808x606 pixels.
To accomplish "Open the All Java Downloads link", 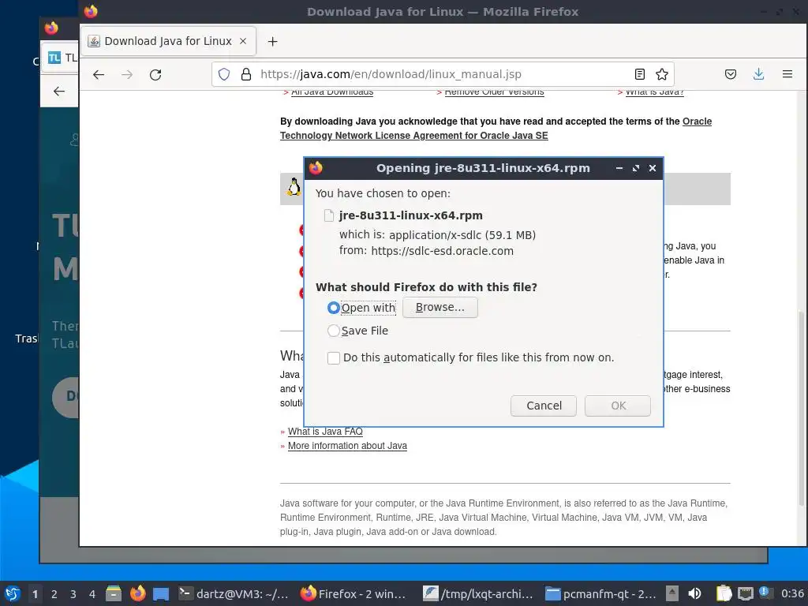I will pyautogui.click(x=332, y=93).
